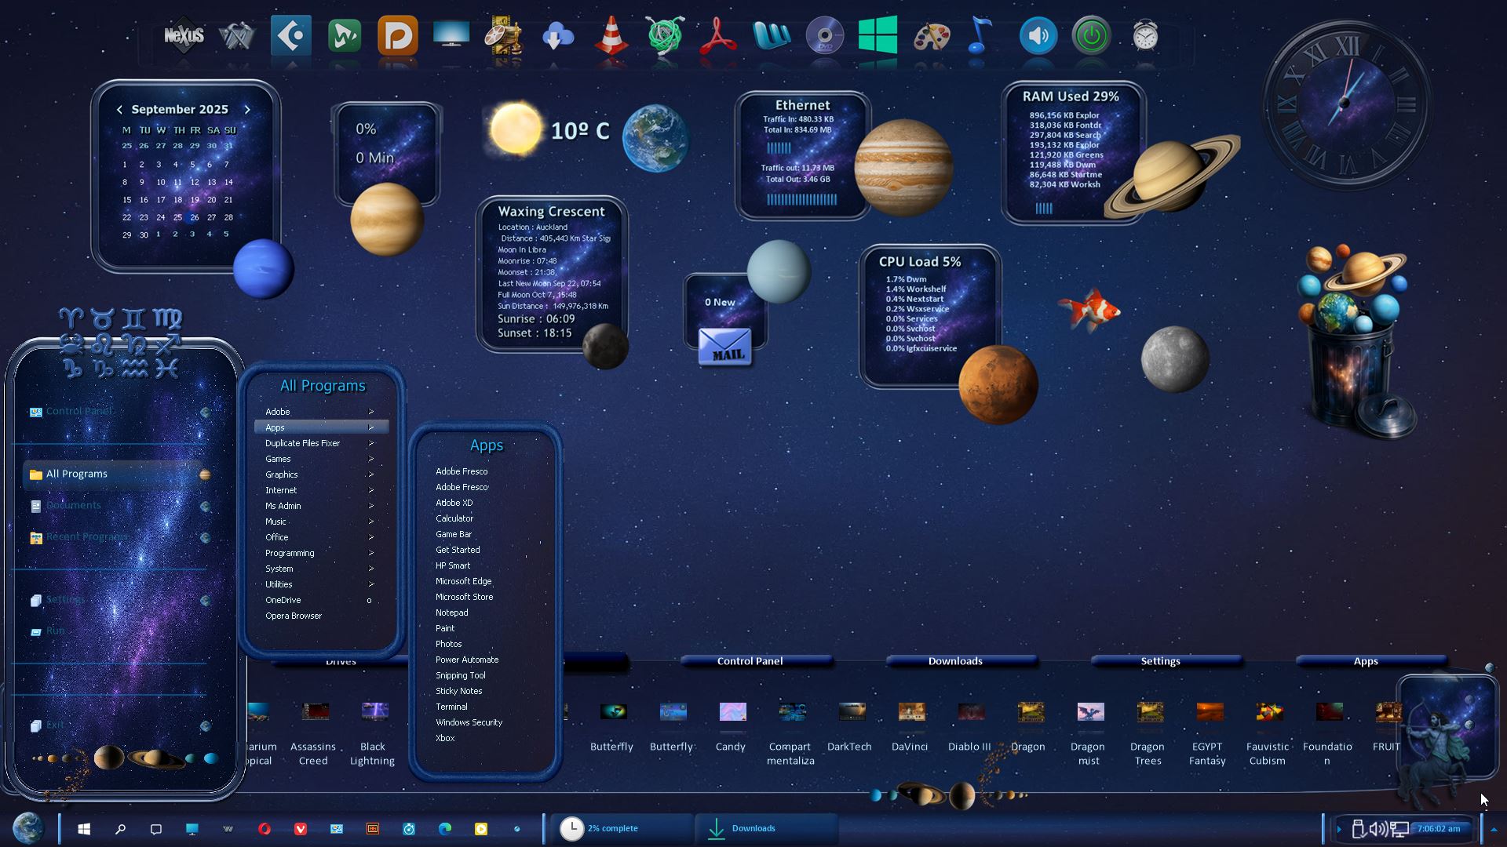Expand the Games submenu
This screenshot has height=847, width=1507.
tap(278, 459)
